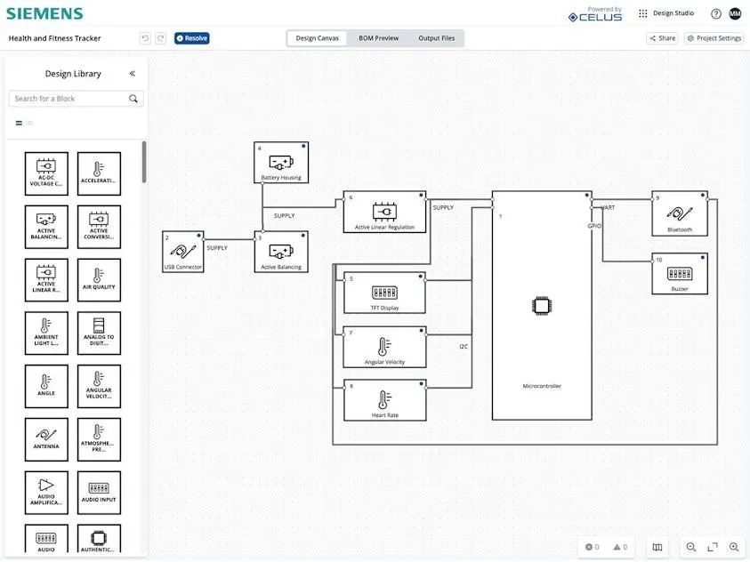The image size is (750, 562).
Task: Select the Ambient Light library block
Action: click(x=46, y=333)
